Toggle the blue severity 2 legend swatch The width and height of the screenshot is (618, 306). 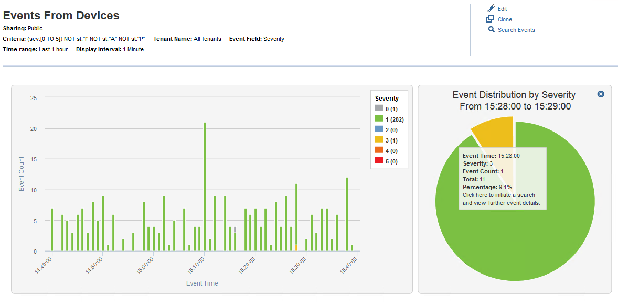[378, 129]
